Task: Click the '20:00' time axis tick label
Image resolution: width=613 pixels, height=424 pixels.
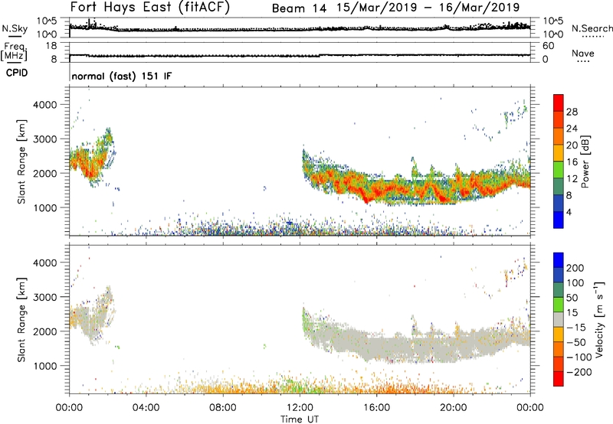Action: [454, 408]
